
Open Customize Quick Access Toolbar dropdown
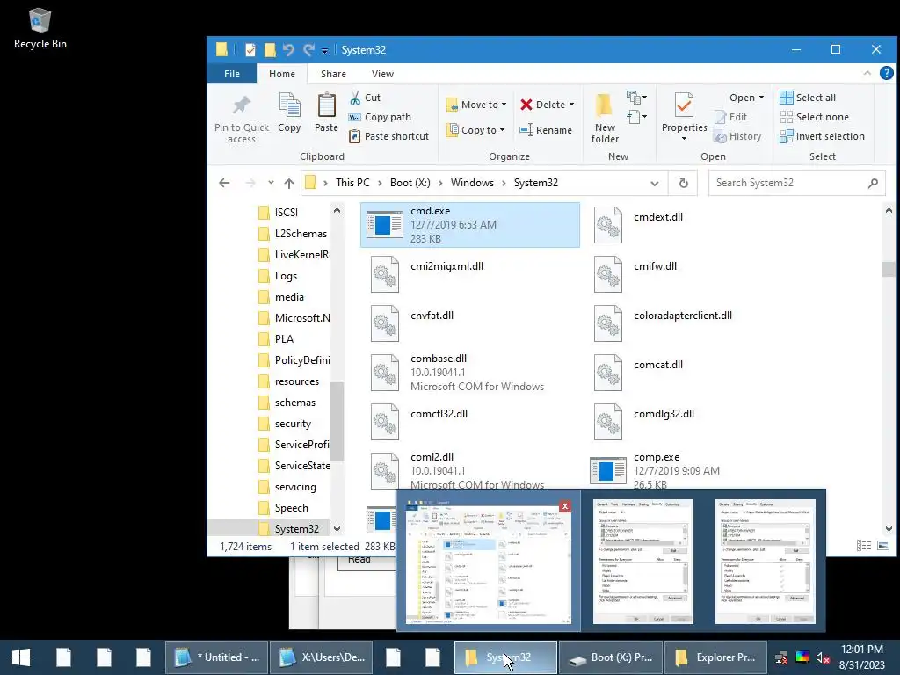(x=324, y=51)
